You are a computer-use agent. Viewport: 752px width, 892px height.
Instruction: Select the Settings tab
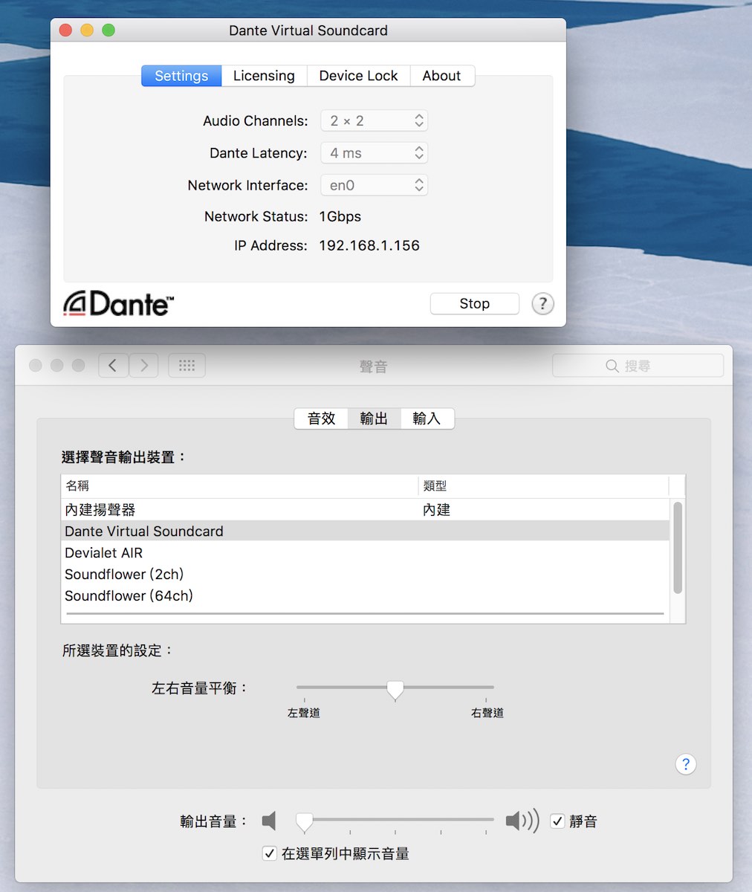click(181, 76)
